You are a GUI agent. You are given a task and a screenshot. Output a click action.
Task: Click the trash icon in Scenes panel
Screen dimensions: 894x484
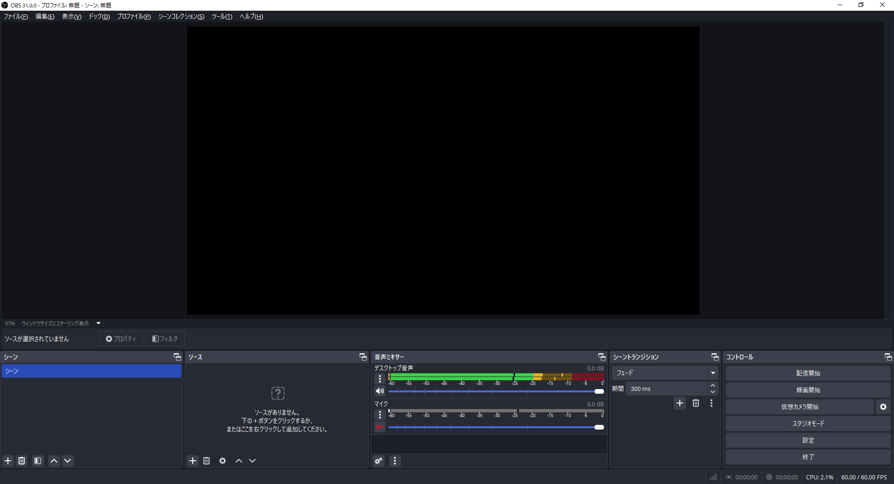pos(22,461)
